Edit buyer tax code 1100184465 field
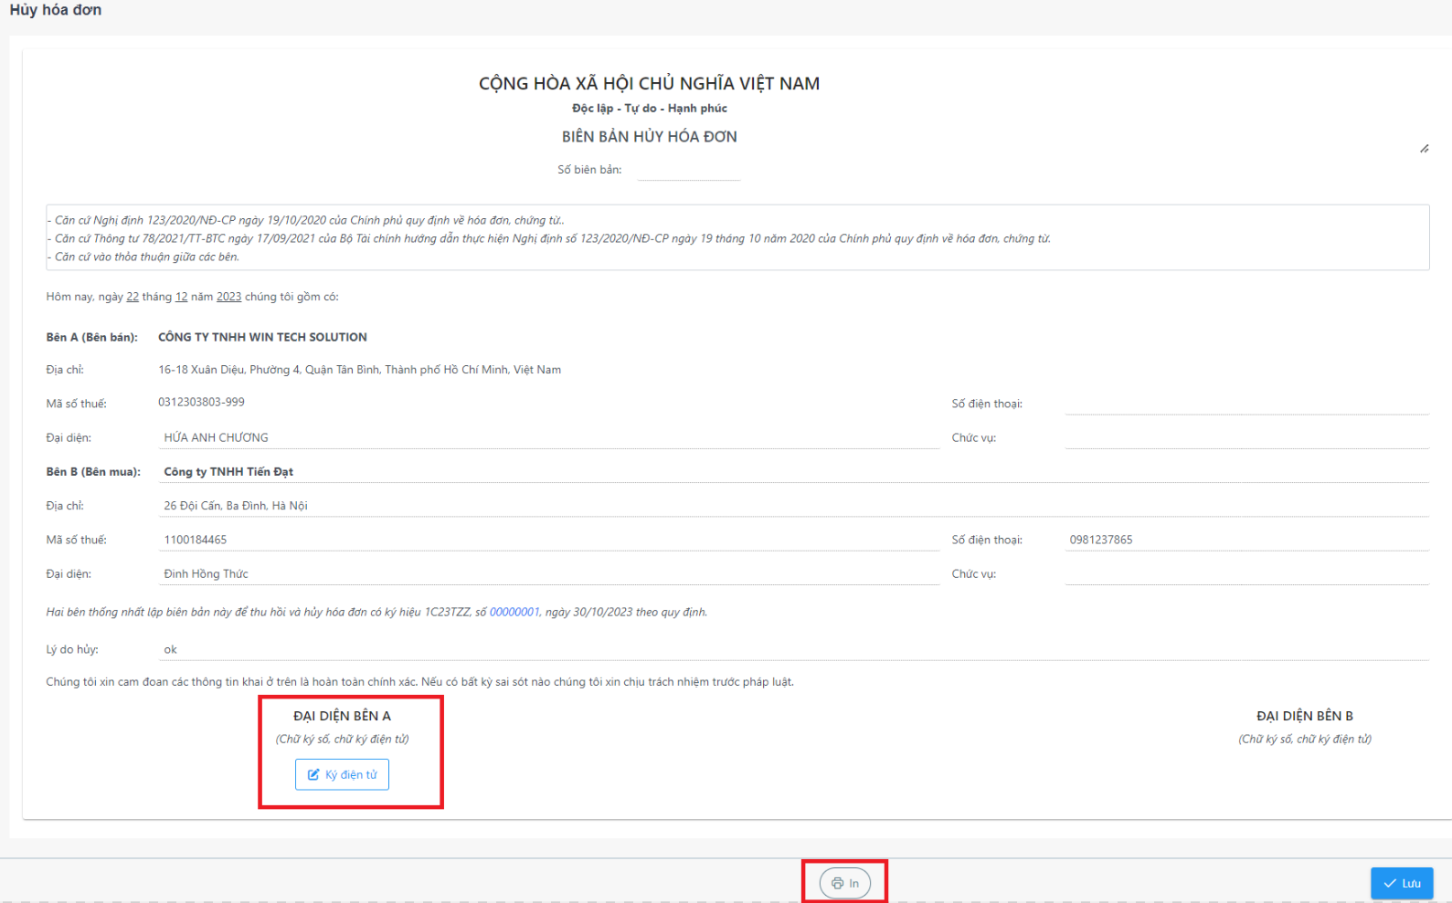1452x903 pixels. (549, 540)
